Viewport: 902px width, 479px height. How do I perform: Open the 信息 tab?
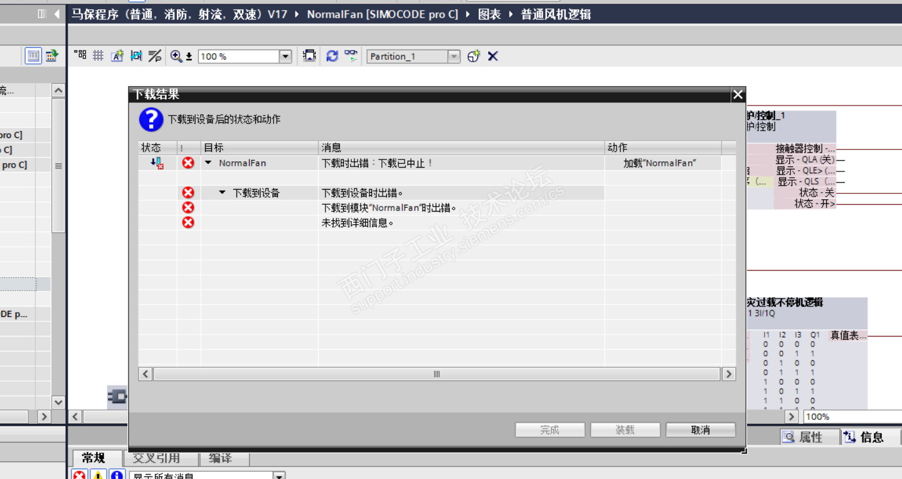click(871, 437)
